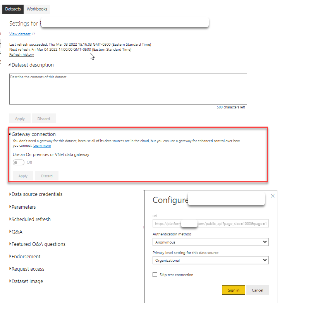Screen dimensions: 330x314
Task: Check the Skip test connection box
Action: [155, 275]
